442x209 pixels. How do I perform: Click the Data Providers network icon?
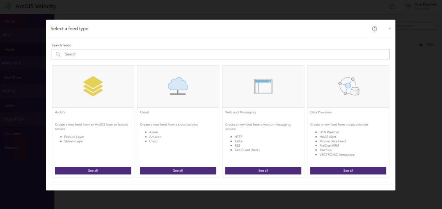(349, 86)
